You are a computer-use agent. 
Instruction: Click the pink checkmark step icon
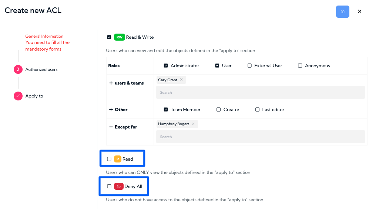click(x=18, y=96)
